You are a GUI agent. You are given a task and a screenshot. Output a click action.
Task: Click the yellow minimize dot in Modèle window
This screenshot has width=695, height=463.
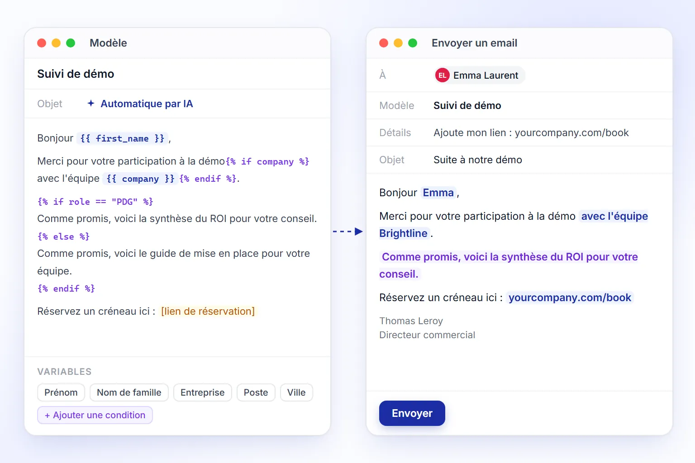click(x=56, y=43)
